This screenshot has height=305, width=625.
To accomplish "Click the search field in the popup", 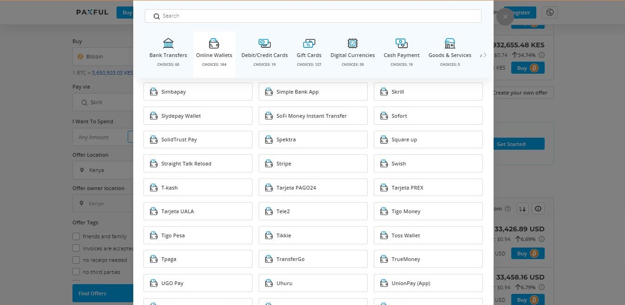I will pos(313,16).
